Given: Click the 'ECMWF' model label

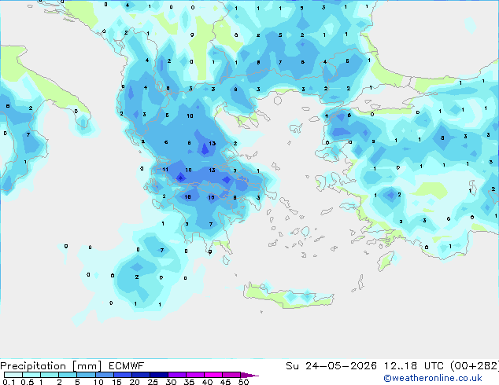Looking at the screenshot, I should tap(127, 366).
